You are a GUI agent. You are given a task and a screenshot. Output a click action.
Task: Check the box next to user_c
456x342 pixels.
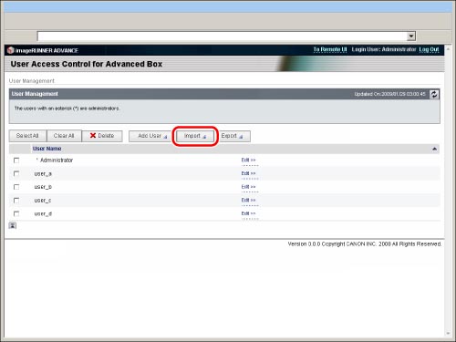(16, 201)
